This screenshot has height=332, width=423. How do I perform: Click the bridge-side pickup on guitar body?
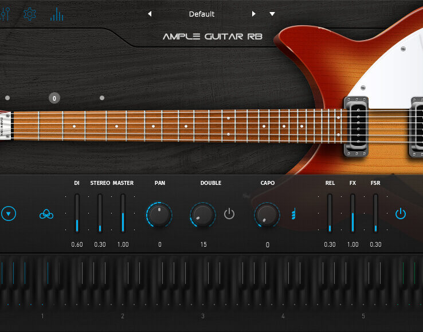(417, 127)
